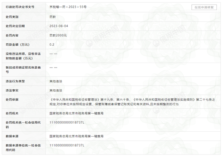Viewport: 222px width, 156px height.
Task: Click the 违法行为类型 label
Action: [15, 81]
